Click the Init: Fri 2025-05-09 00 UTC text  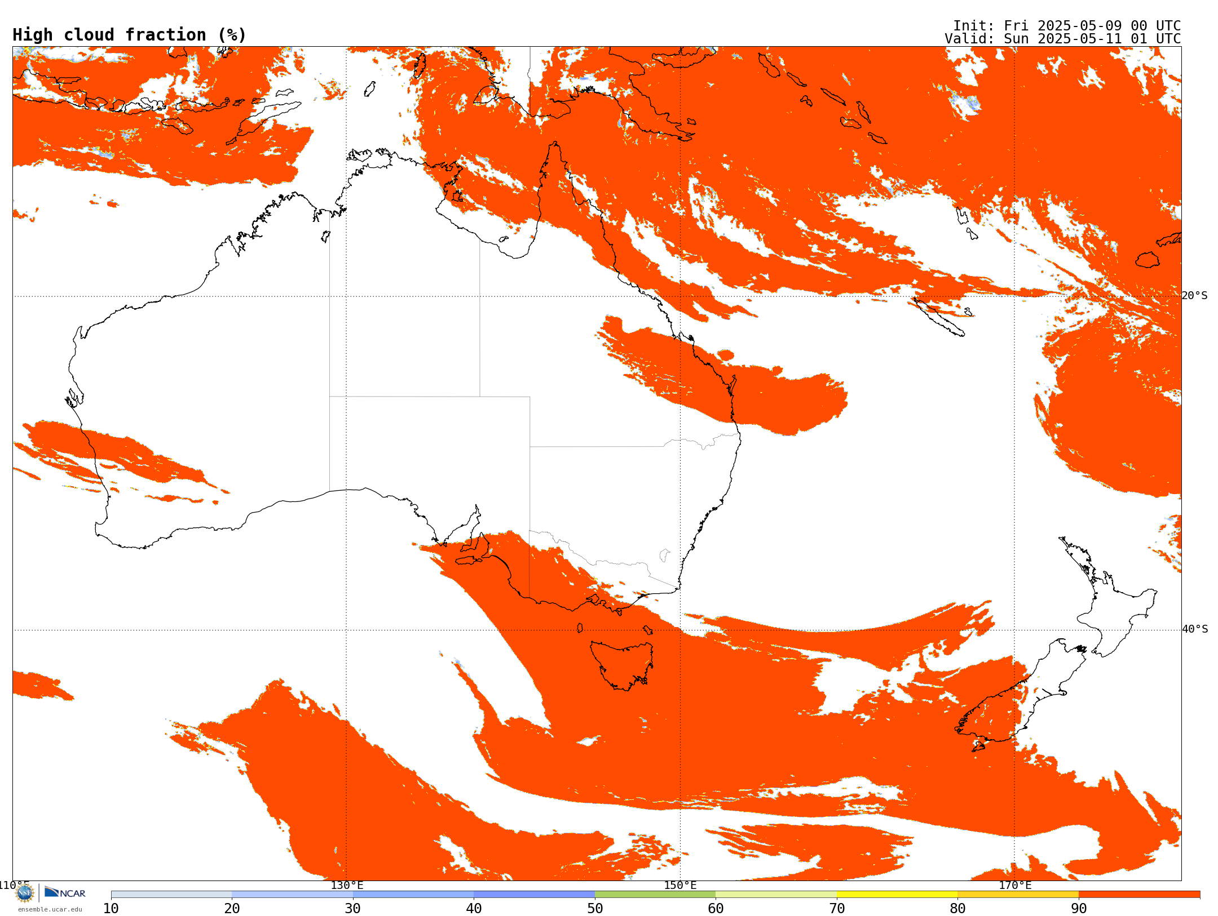[1066, 26]
